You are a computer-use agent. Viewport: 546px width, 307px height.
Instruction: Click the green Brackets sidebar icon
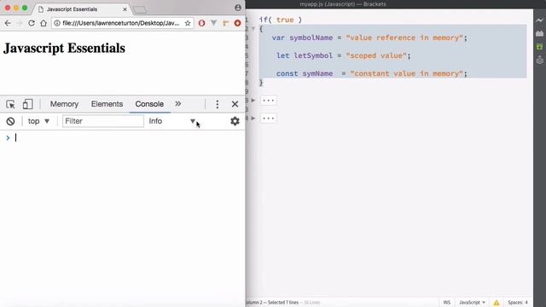(540, 47)
